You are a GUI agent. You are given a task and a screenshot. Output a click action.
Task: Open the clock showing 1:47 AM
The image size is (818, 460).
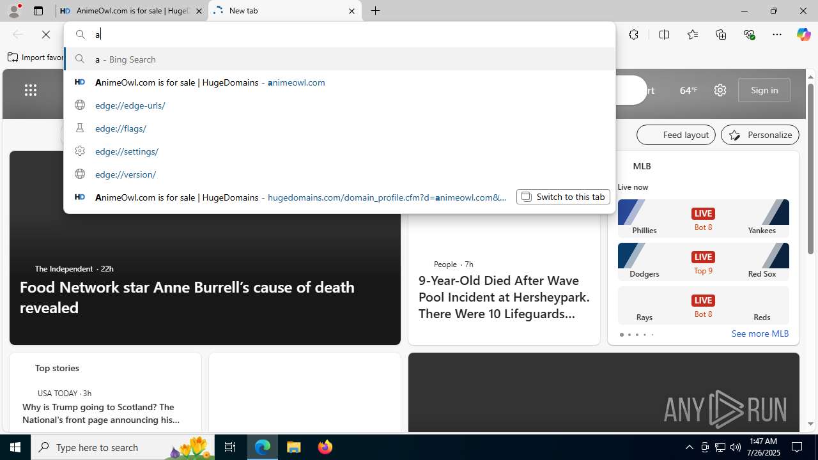[x=763, y=447]
